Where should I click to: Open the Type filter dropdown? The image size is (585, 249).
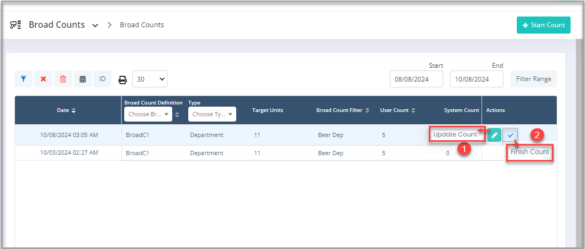(x=212, y=114)
